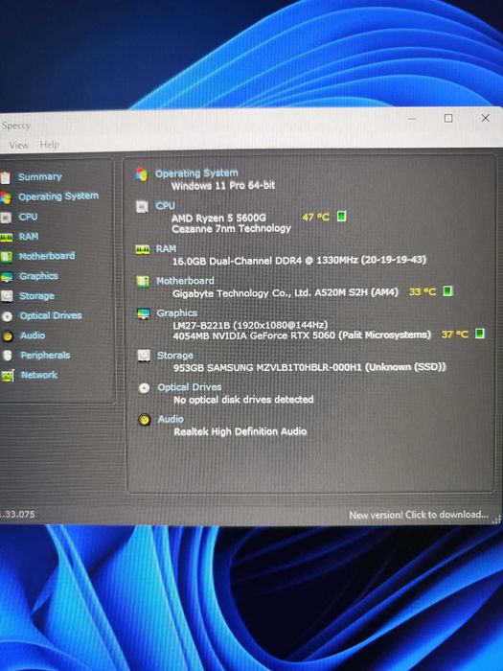Click the green temperature indicator next to 33 °C

coord(447,291)
